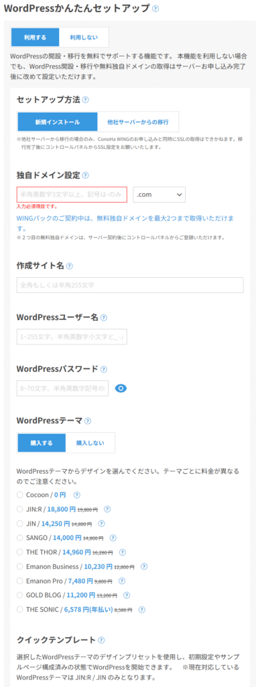Open help icon beside WordPressかんたんセットアップ heading
This screenshot has height=687, width=256.
point(155,8)
